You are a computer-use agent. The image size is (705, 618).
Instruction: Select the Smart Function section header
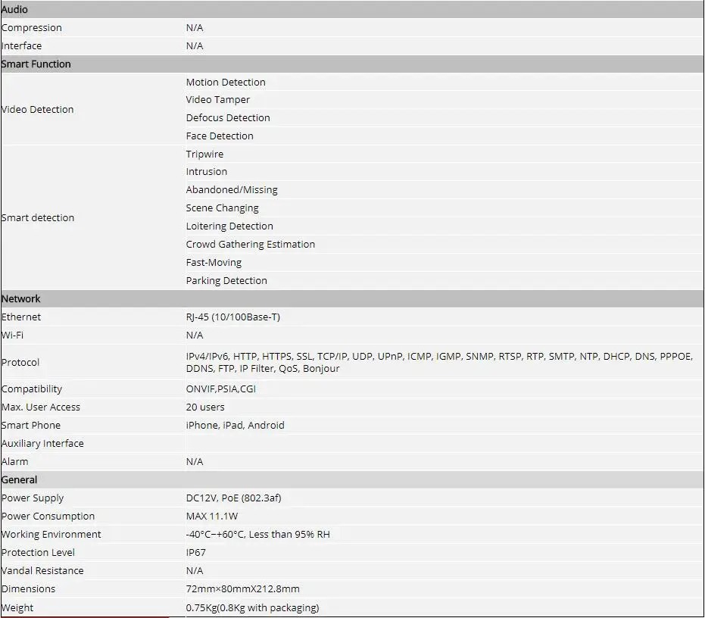coord(353,64)
